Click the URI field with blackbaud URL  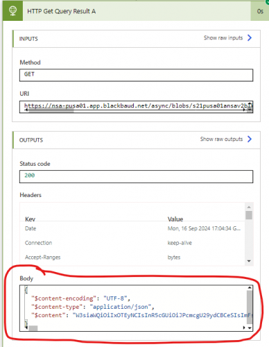[x=136, y=107]
